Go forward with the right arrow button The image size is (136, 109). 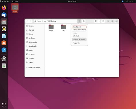tap(31, 21)
